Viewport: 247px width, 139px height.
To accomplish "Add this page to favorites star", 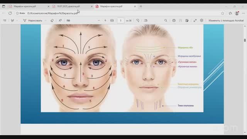I will [222, 13].
